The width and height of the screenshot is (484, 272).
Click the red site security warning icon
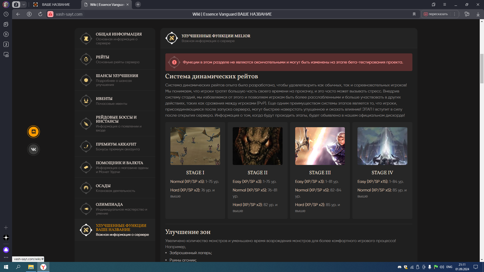(x=50, y=14)
